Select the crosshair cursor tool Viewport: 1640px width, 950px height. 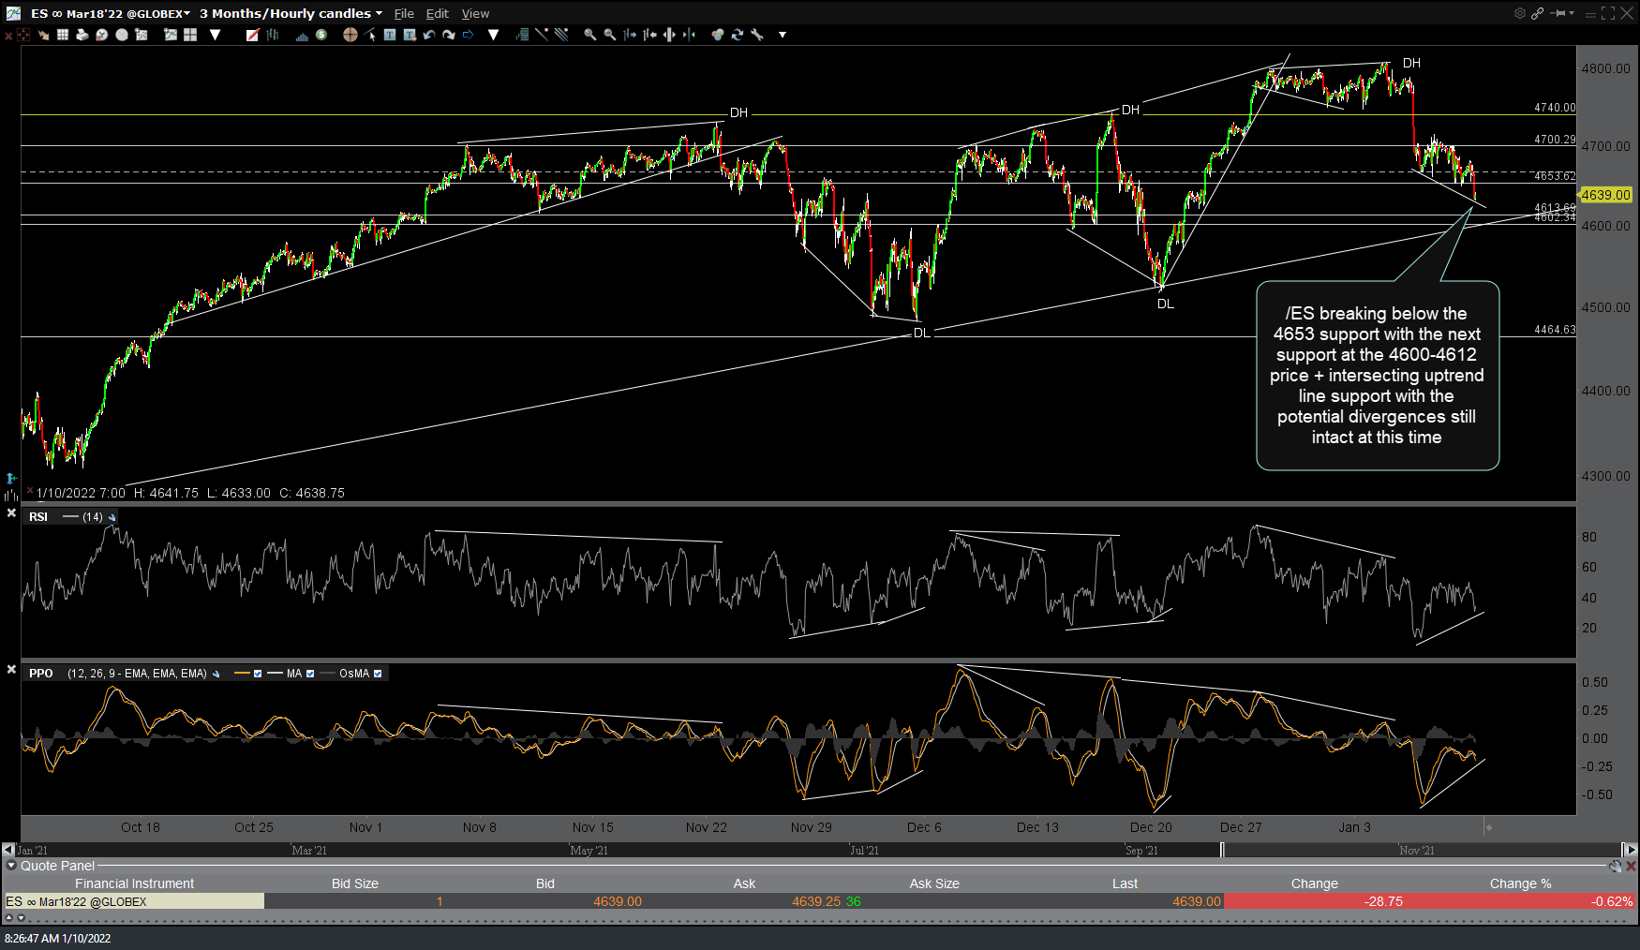pyautogui.click(x=350, y=35)
